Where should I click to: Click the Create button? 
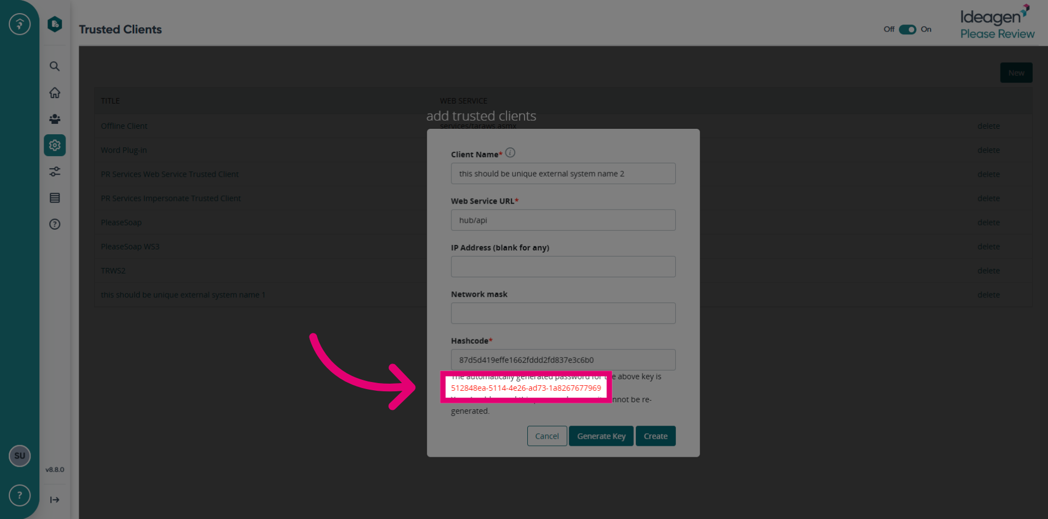656,436
